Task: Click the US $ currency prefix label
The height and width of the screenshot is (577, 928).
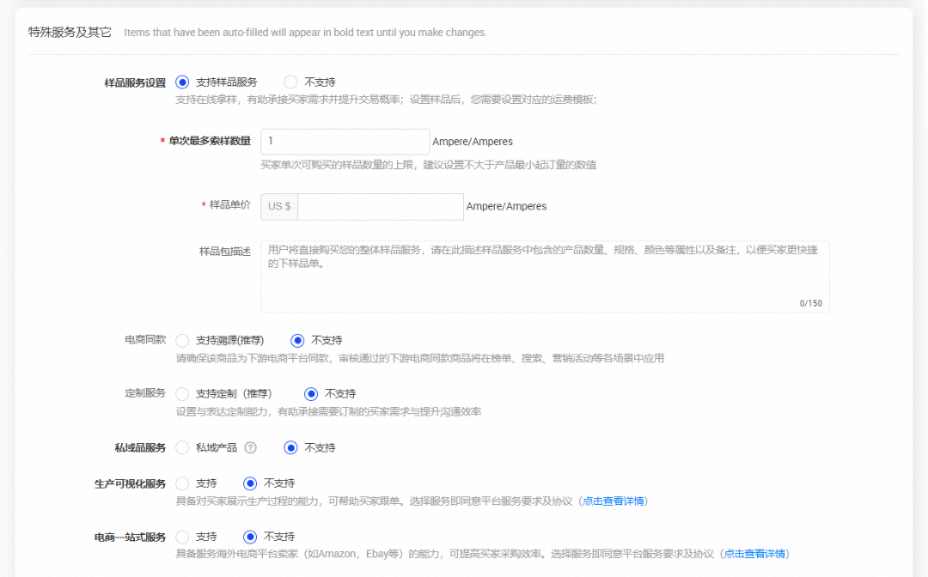Action: [x=278, y=206]
